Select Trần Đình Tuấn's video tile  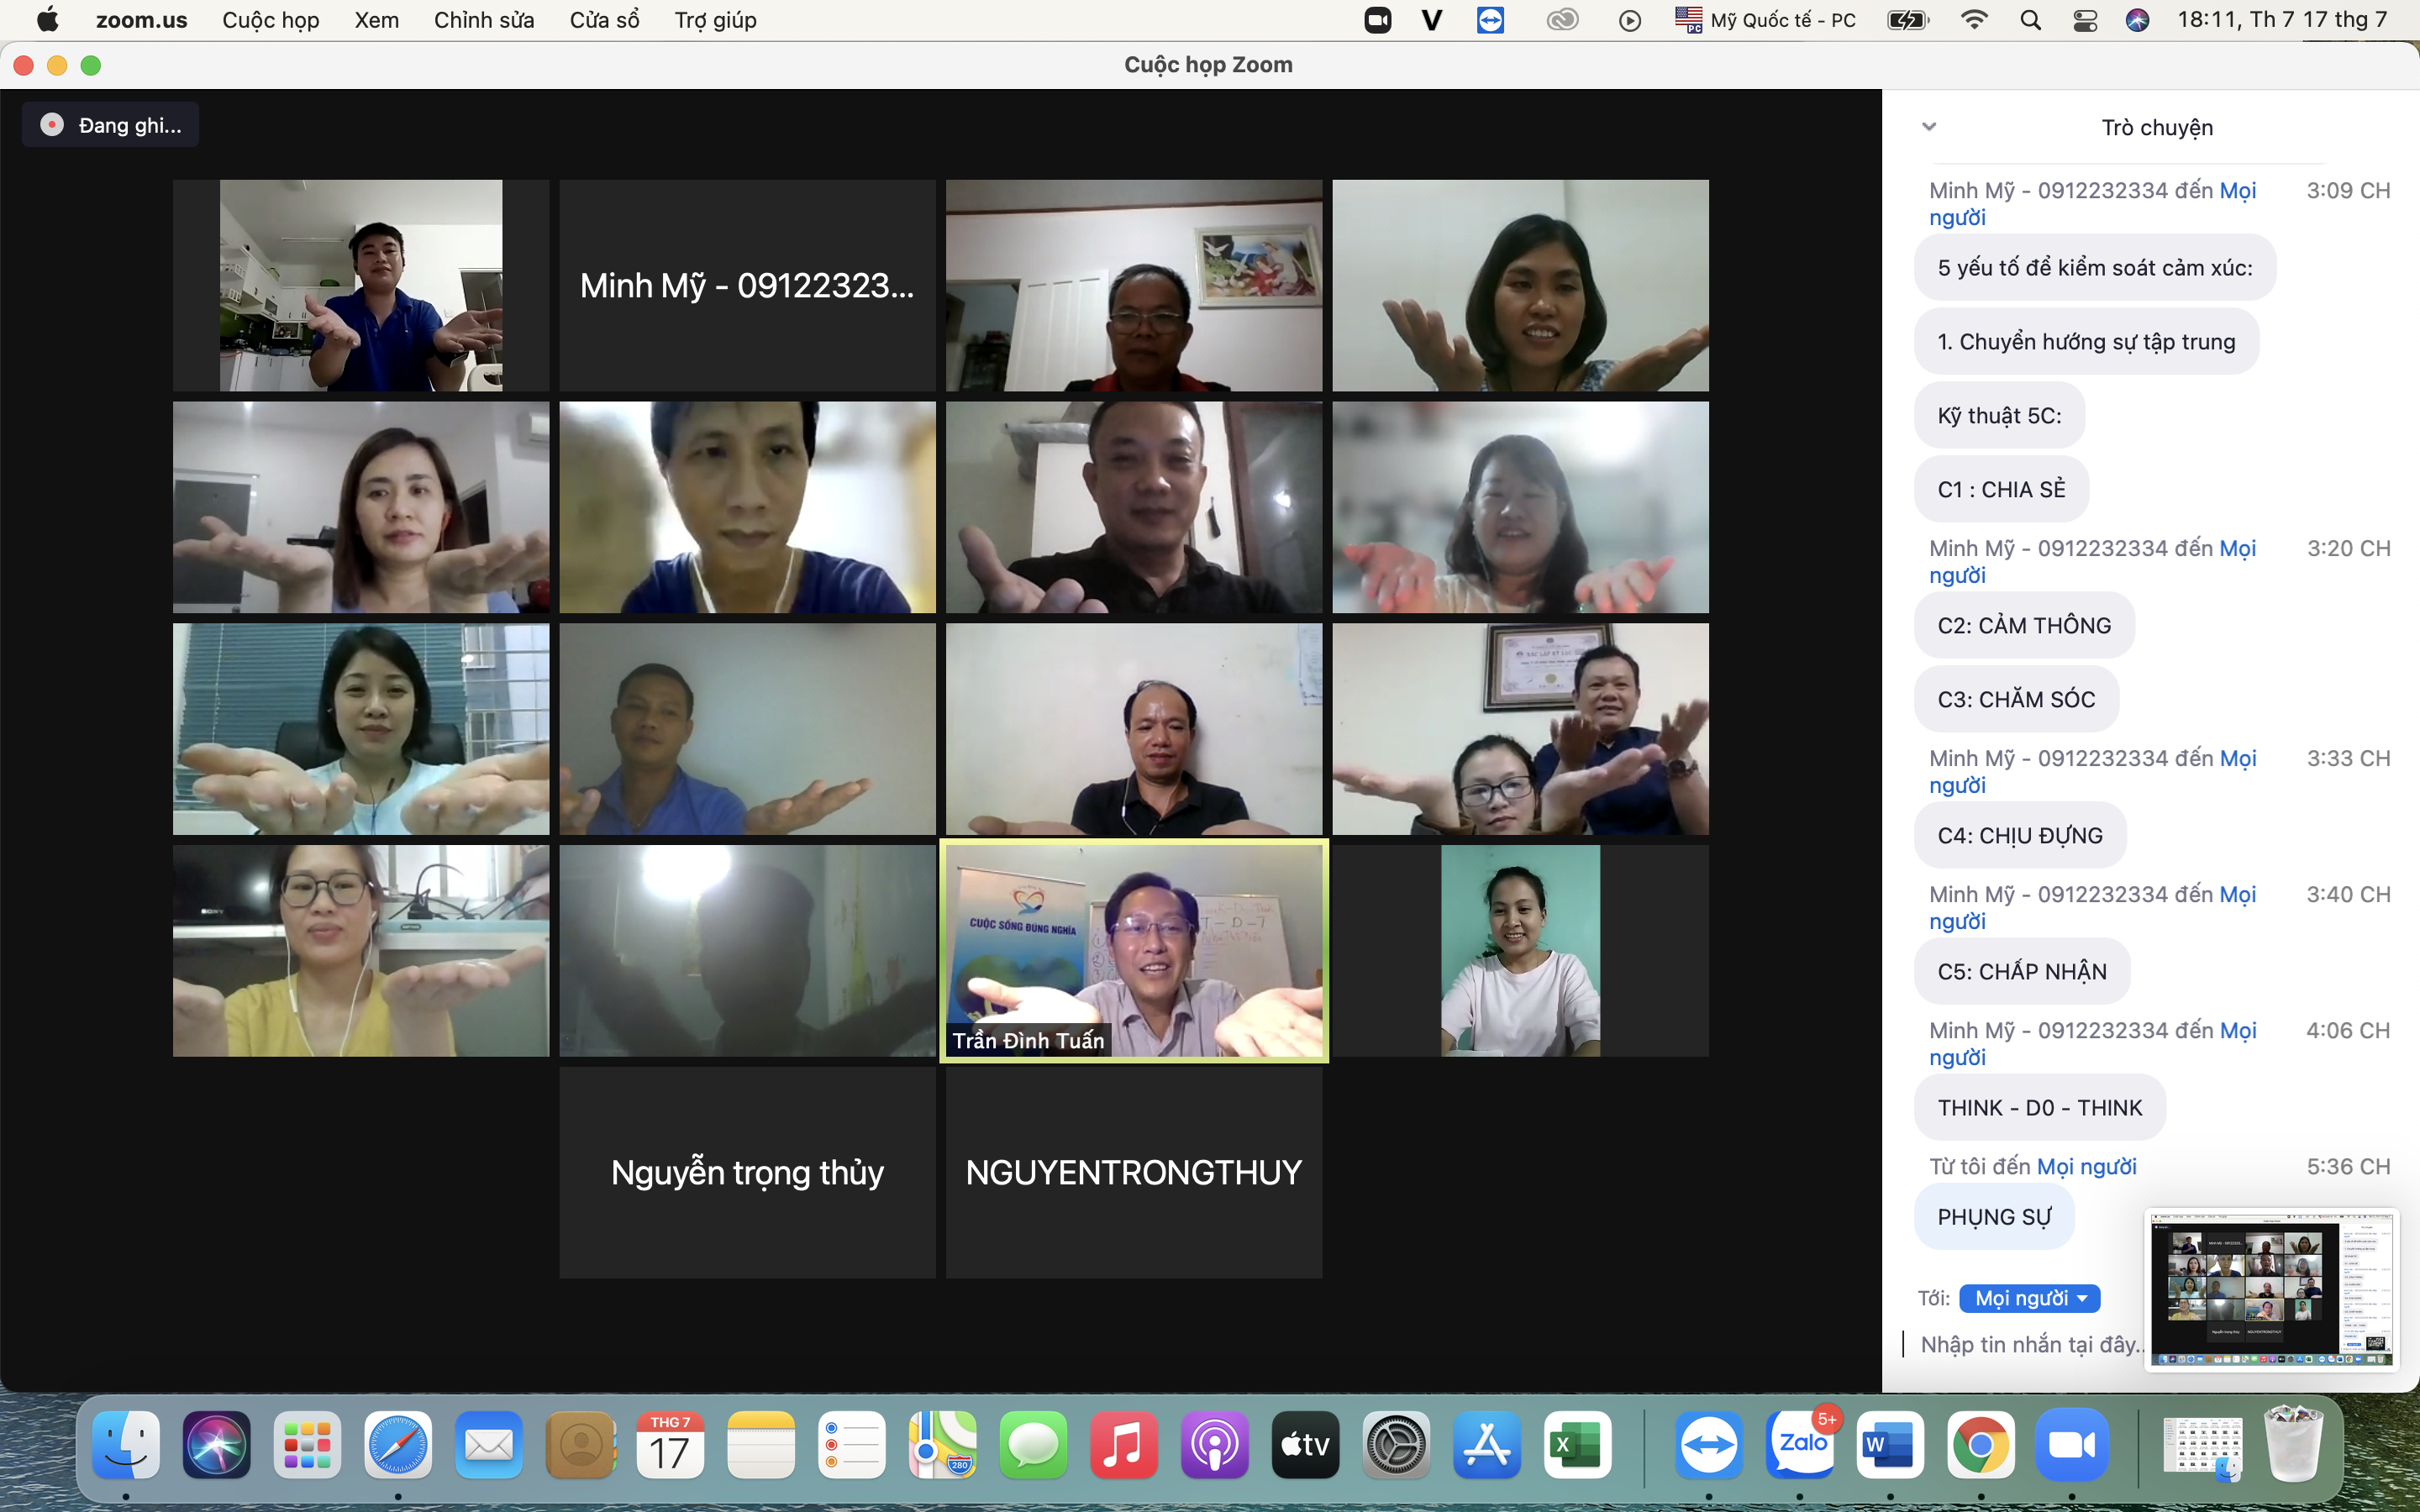1133,950
